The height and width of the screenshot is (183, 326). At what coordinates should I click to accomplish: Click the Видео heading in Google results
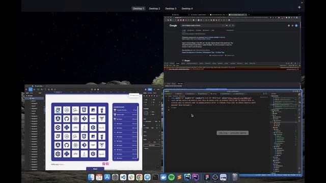tap(187, 60)
